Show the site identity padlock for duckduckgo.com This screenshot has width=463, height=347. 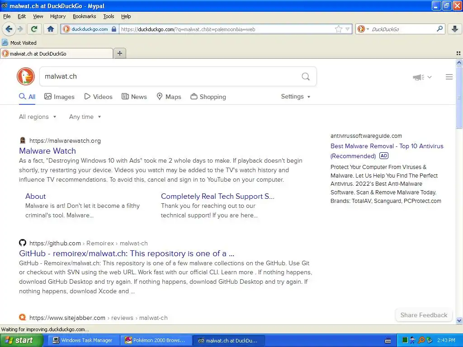coord(114,29)
